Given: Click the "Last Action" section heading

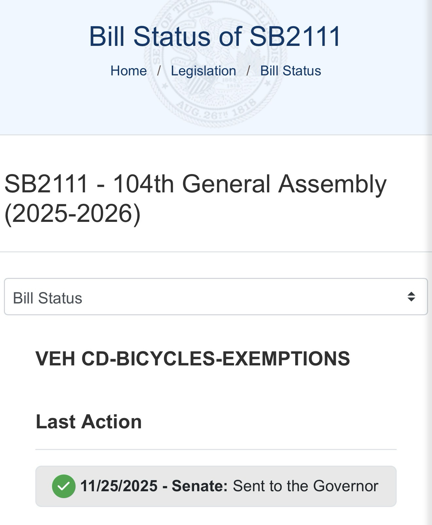Looking at the screenshot, I should click(89, 421).
